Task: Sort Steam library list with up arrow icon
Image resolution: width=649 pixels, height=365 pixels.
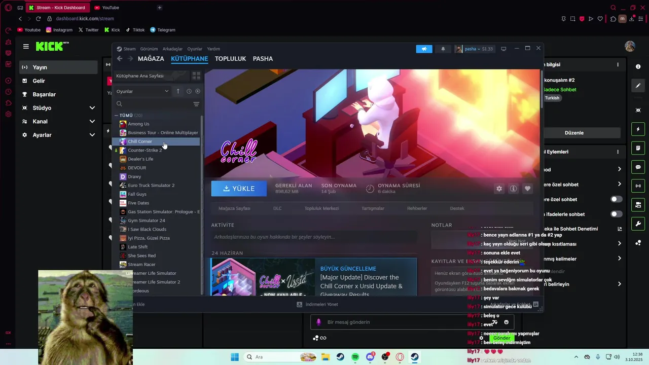Action: 178,91
